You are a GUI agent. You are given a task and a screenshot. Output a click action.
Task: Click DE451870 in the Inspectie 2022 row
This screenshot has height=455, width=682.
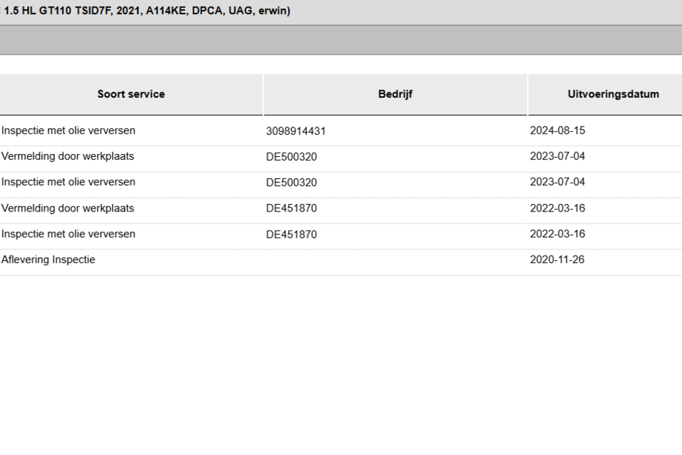click(x=292, y=234)
